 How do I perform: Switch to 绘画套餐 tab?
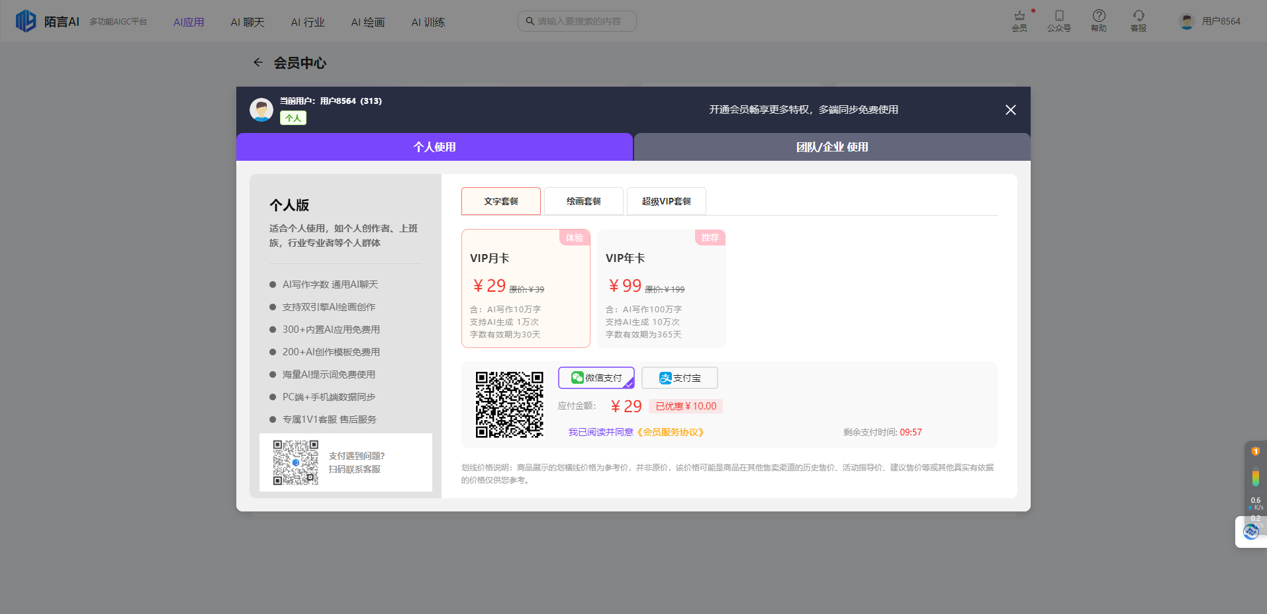(583, 200)
